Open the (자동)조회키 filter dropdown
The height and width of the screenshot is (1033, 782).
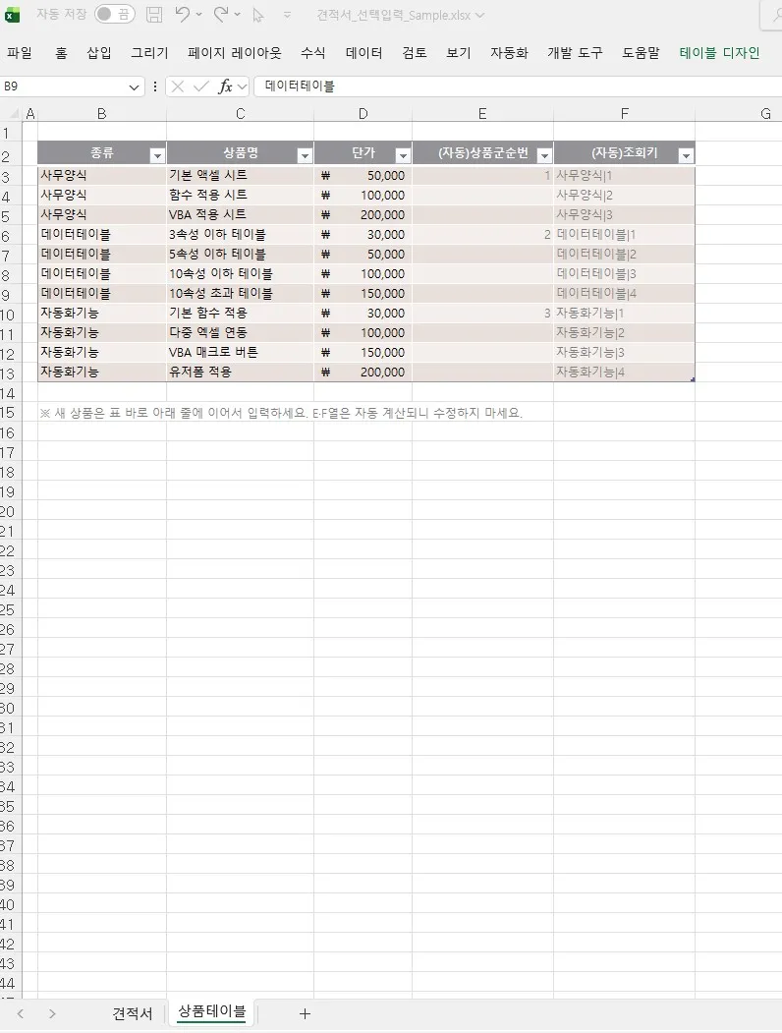coord(686,155)
